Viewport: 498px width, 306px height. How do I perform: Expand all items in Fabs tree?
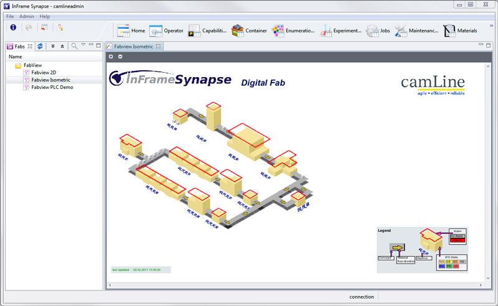tap(53, 47)
